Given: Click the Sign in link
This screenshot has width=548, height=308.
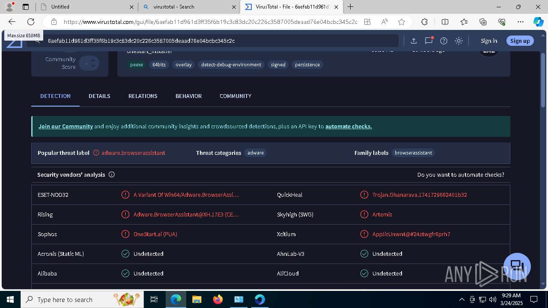Looking at the screenshot, I should [489, 41].
